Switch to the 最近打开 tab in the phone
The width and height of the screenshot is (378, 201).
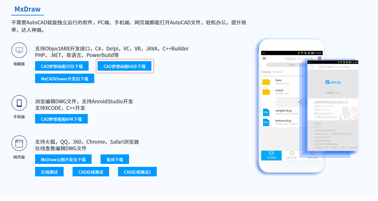(292, 155)
